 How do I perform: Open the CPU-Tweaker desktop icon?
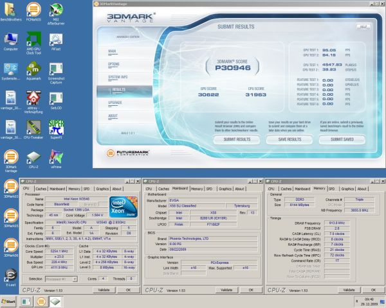point(33,126)
